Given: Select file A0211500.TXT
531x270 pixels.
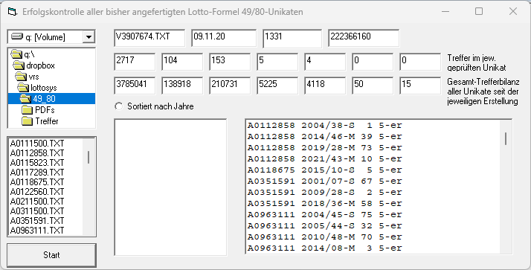Looking at the screenshot, I should [x=46, y=202].
